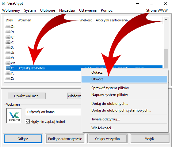Choose Dodaj do ulubionych systemowych...
Image resolution: width=172 pixels, height=147 pixels.
(124, 110)
